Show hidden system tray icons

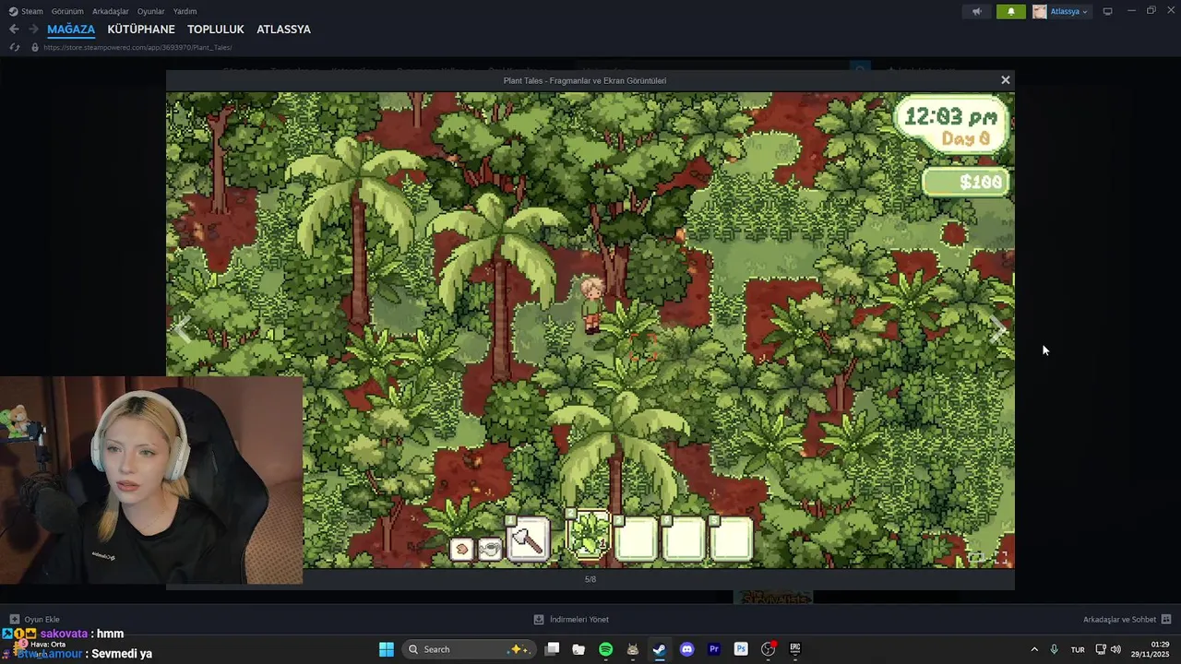click(x=1033, y=649)
